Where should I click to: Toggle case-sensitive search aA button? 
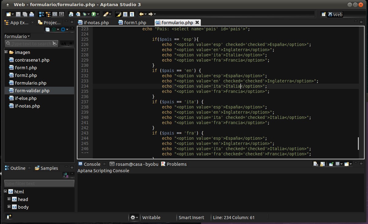[x=64, y=44]
